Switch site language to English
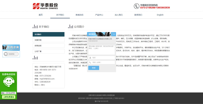 (x=160, y=15)
